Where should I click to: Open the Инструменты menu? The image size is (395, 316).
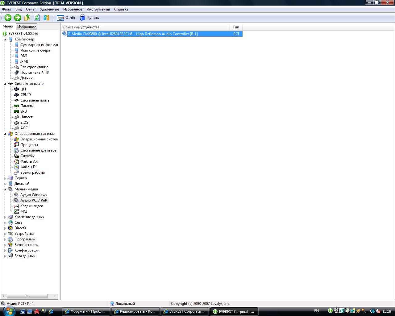(x=98, y=9)
